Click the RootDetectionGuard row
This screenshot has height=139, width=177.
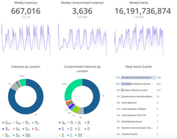click(137, 122)
